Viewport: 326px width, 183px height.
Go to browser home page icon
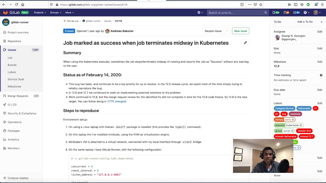(x=23, y=5)
